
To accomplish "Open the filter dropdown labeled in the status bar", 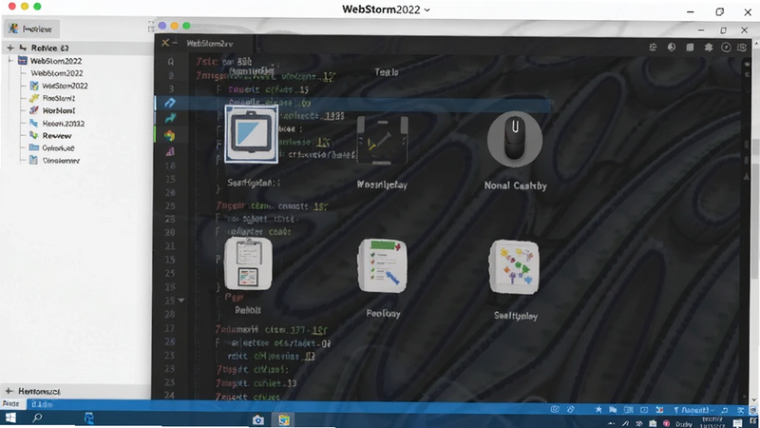I will [693, 411].
